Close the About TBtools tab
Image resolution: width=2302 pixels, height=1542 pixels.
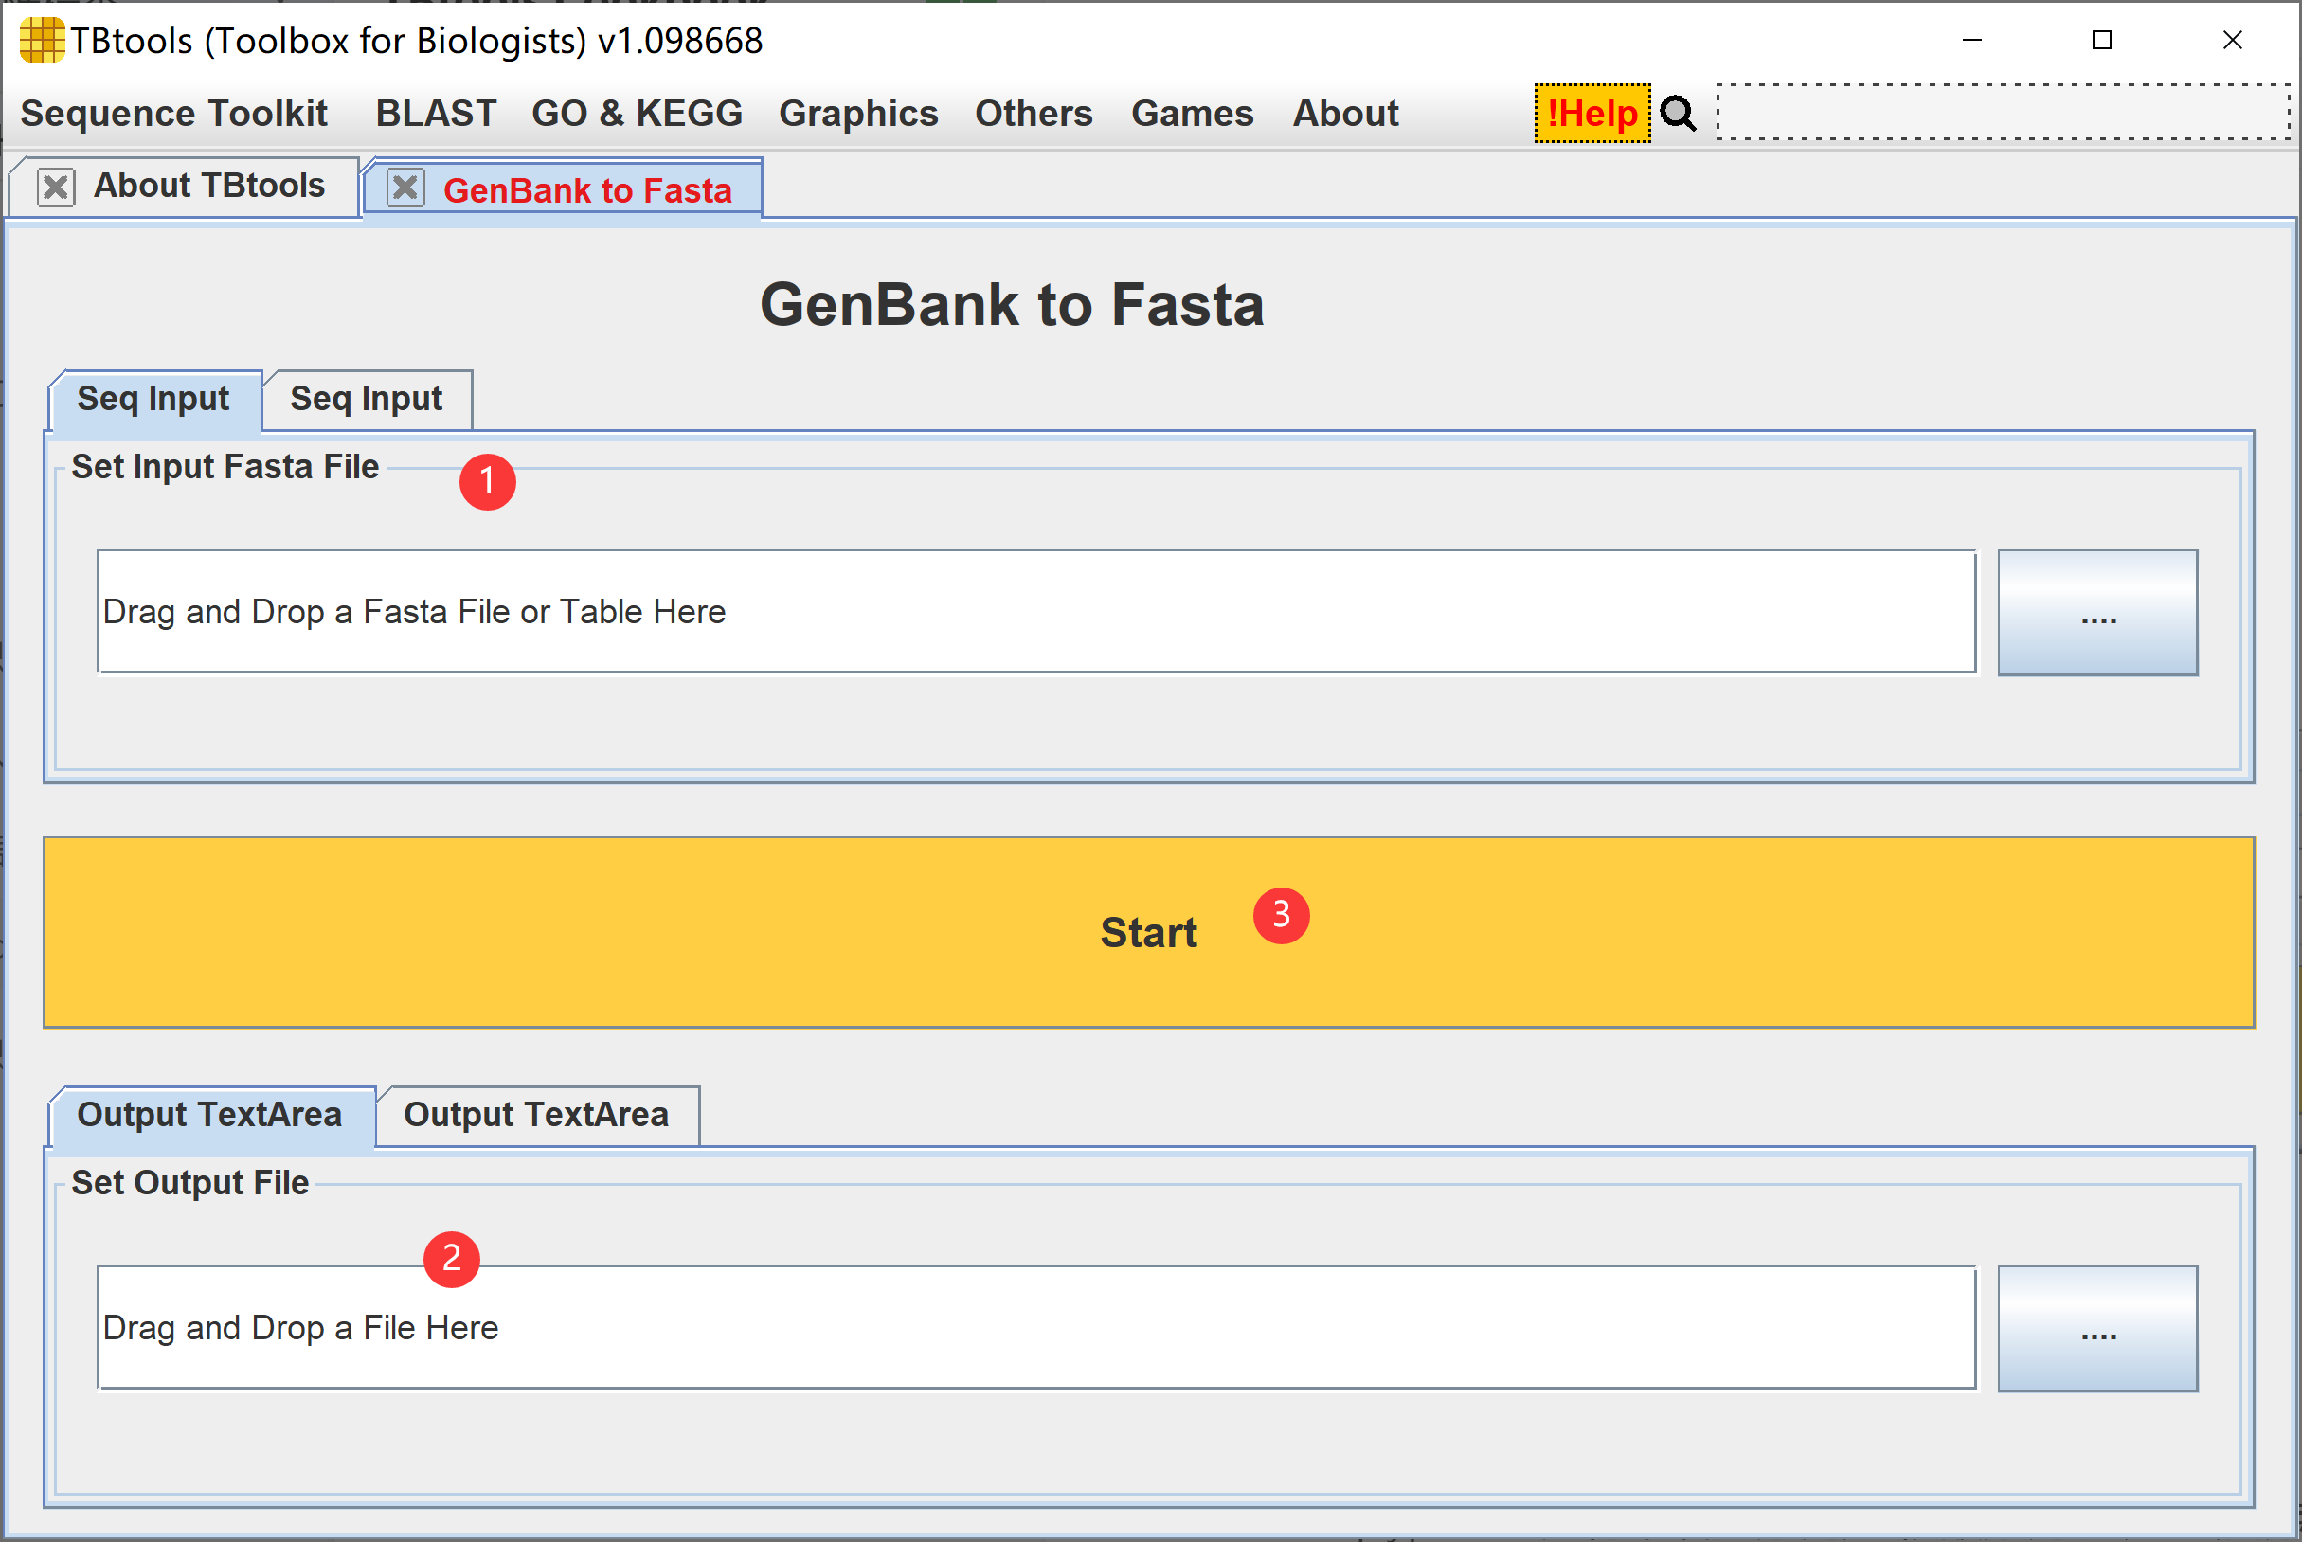coord(56,187)
